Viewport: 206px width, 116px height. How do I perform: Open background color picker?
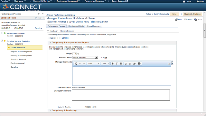(x=139, y=64)
